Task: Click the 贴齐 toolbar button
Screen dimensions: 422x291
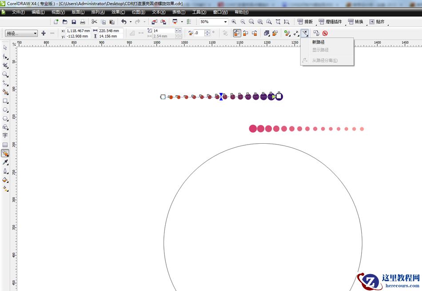Action: [x=377, y=22]
